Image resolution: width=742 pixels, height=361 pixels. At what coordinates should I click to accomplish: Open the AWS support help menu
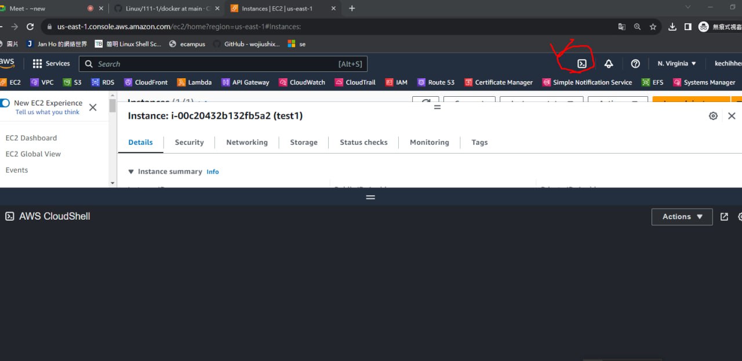[635, 64]
